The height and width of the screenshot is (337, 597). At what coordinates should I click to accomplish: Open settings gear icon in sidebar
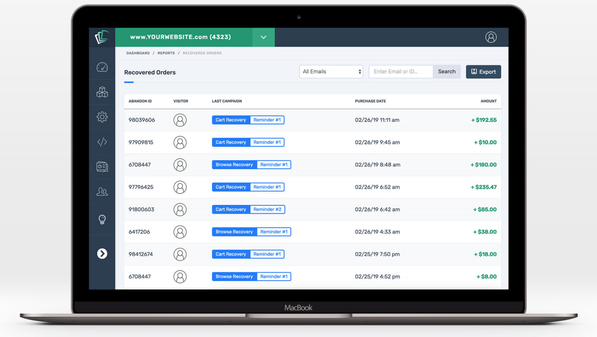[x=102, y=117]
